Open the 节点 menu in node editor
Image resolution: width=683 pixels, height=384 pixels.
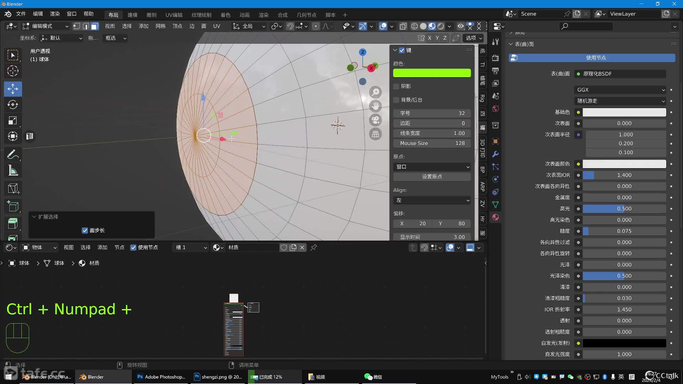coord(119,247)
